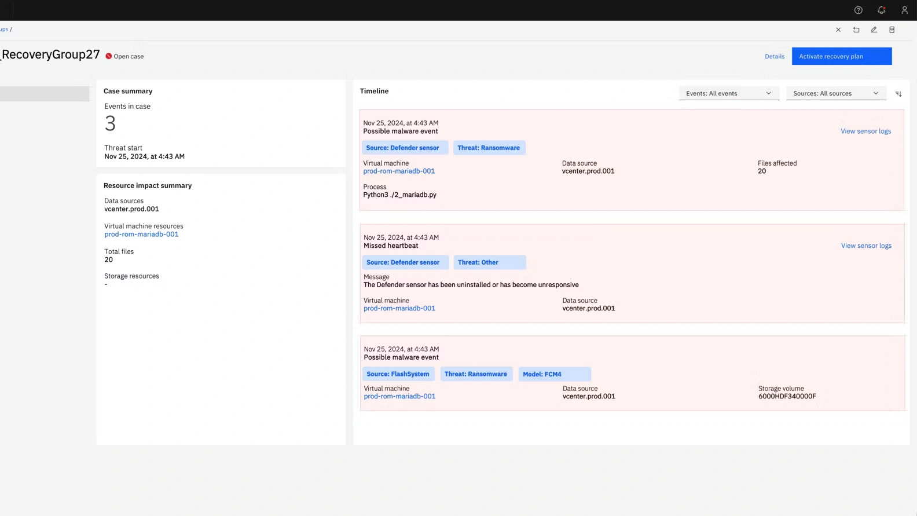Screen dimensions: 917x516
Task: Open the Details link
Action: 774,56
